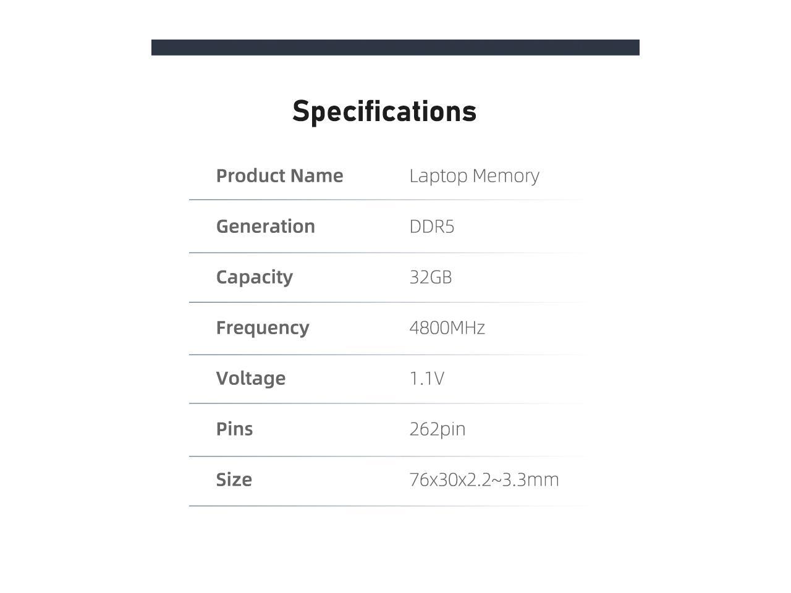Click the Laptop Memory value
This screenshot has height=593, width=791.
(474, 176)
